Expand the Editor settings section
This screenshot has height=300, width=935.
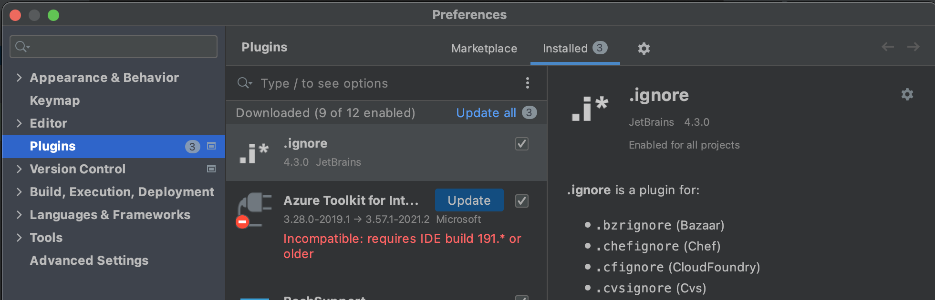tap(19, 123)
